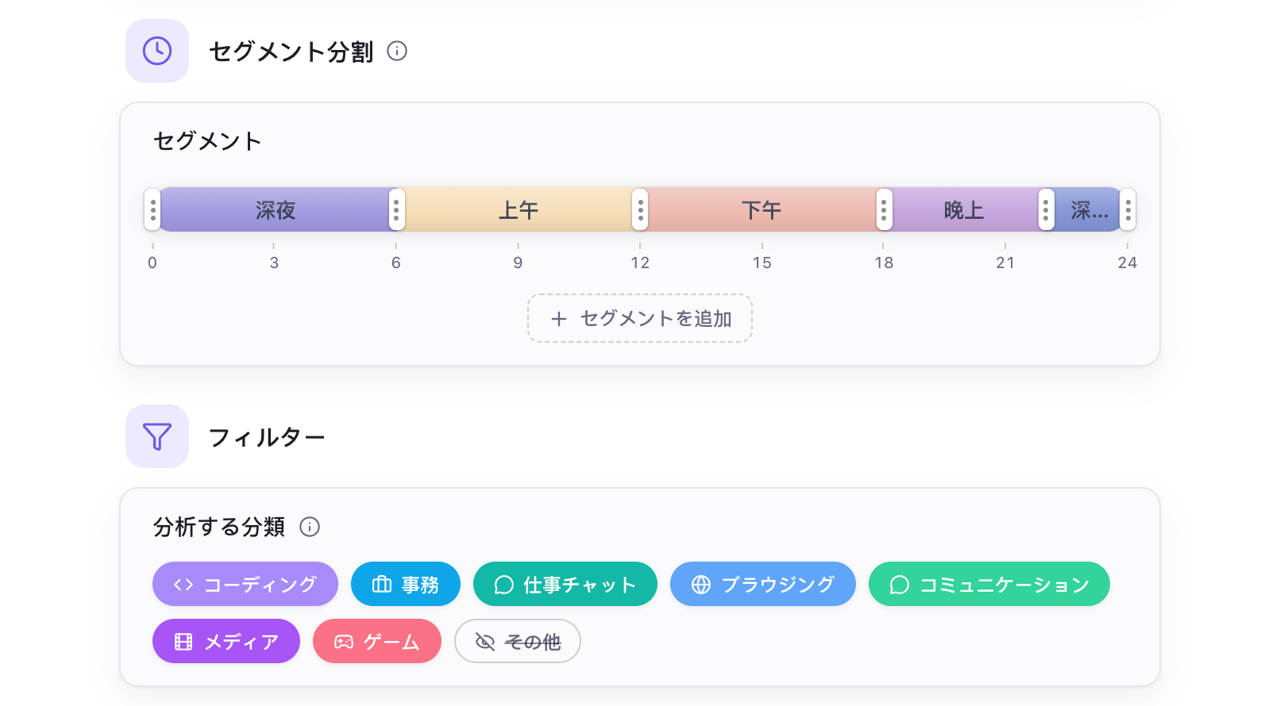
Task: Click the tick label 12 on timeline axis
Action: [x=640, y=263]
